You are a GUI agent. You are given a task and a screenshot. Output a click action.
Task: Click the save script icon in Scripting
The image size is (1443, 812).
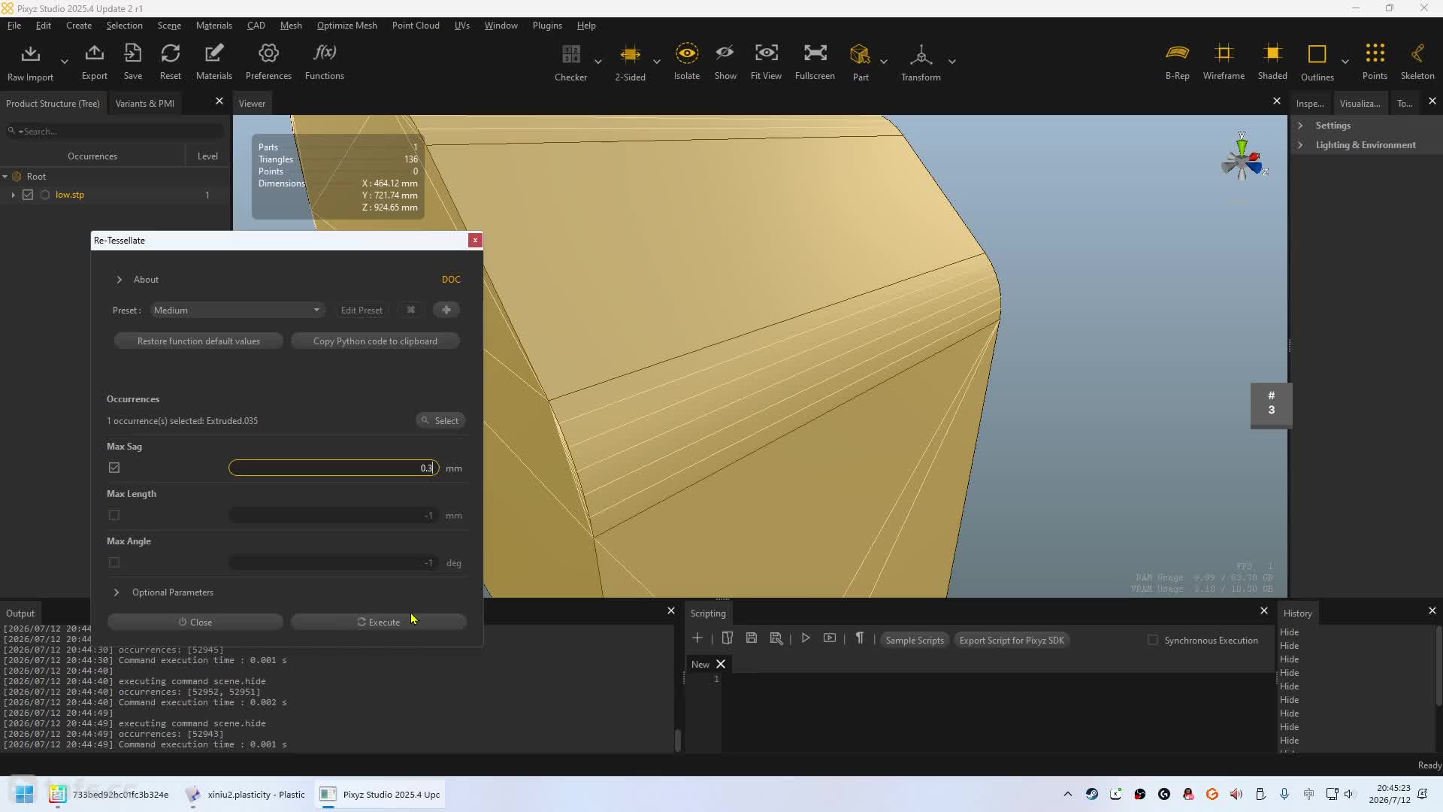(751, 638)
